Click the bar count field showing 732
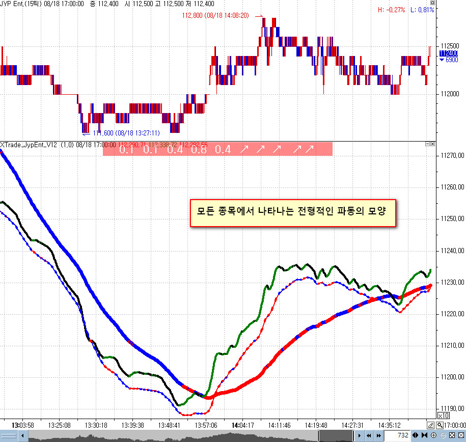 point(397,435)
